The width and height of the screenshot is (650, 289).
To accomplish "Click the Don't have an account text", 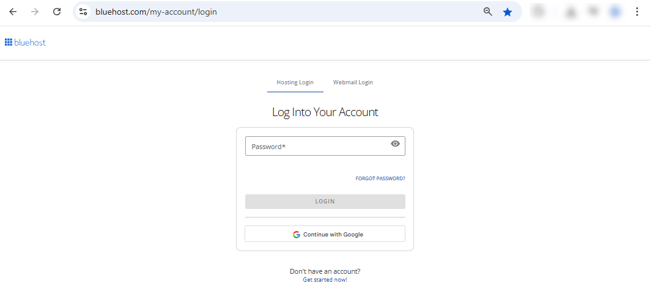I will point(325,271).
